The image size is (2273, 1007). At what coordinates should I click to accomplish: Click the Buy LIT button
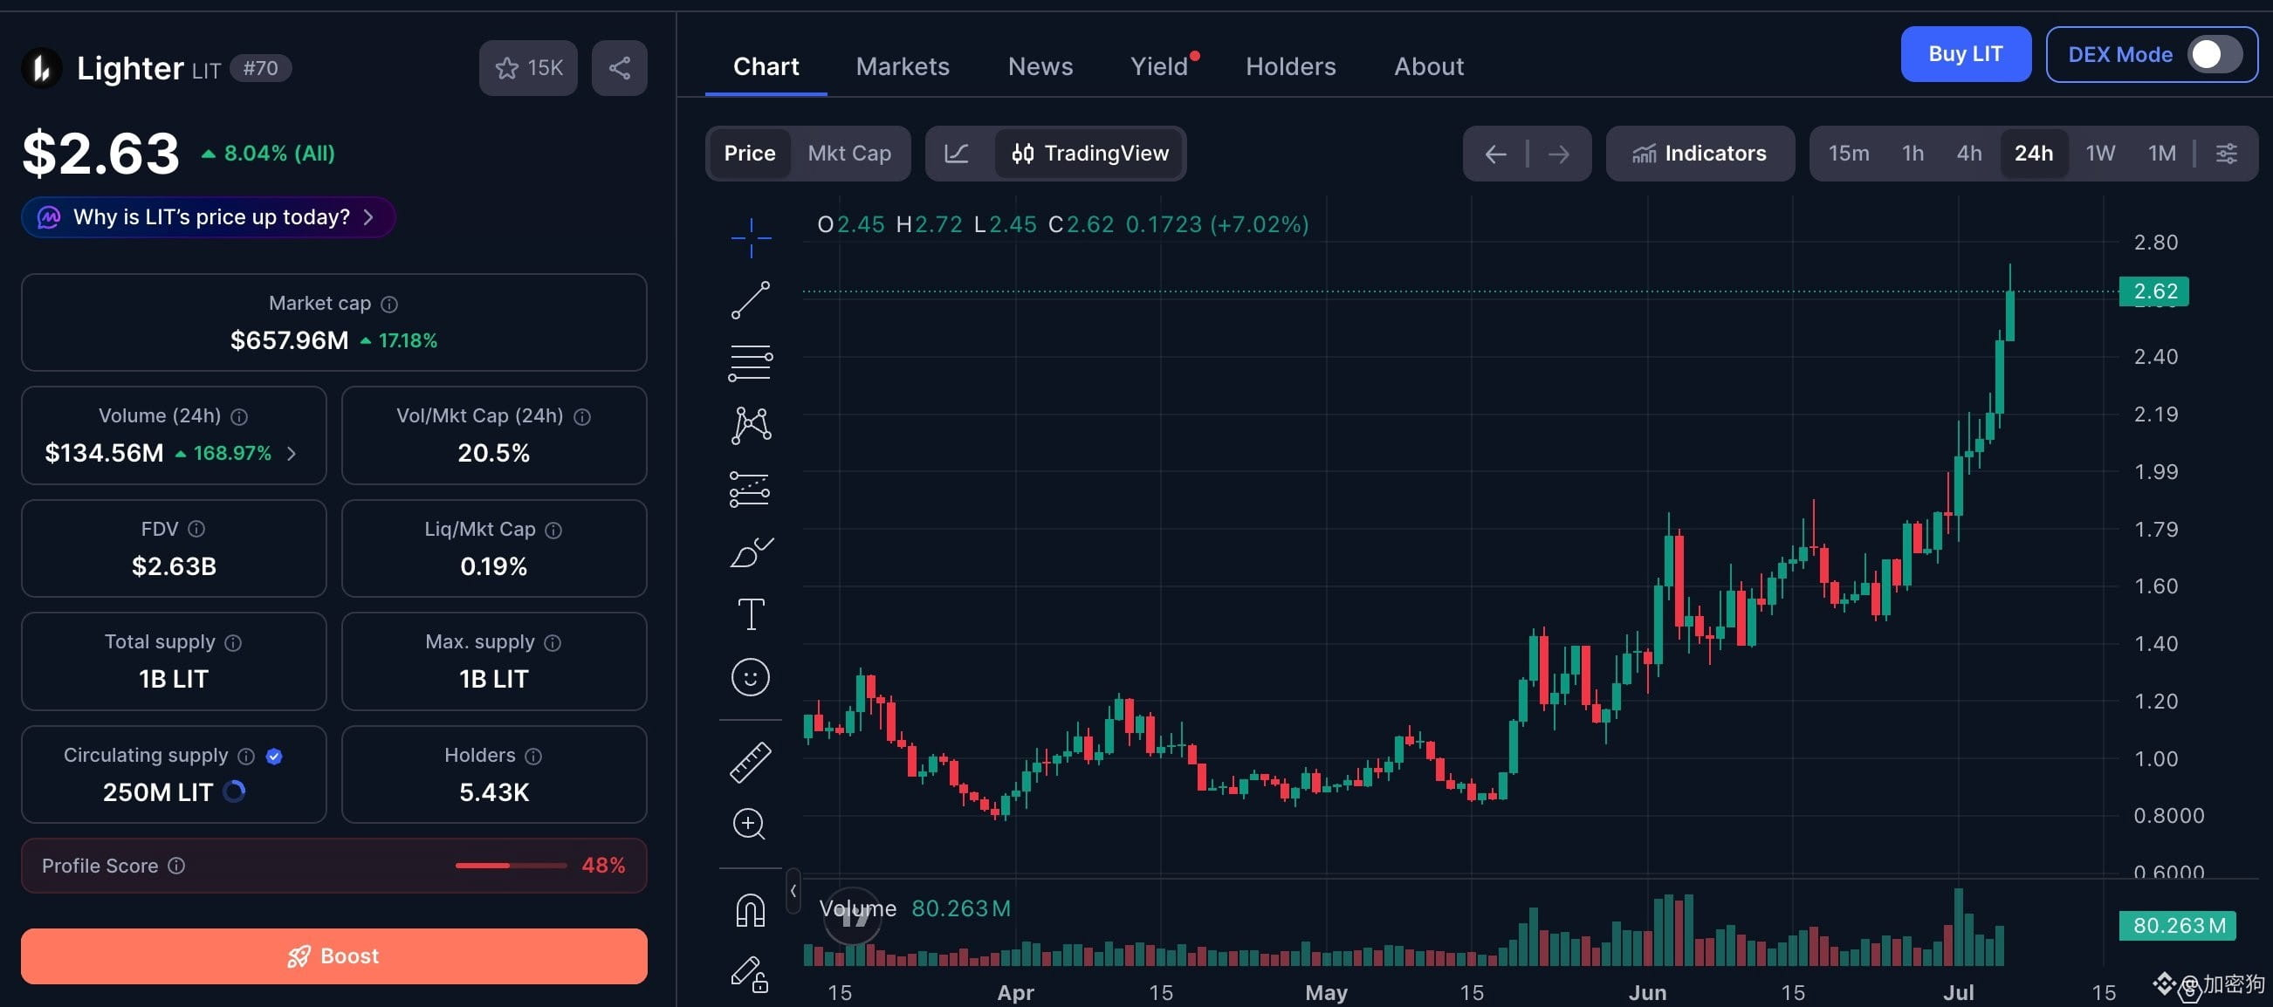point(1966,55)
